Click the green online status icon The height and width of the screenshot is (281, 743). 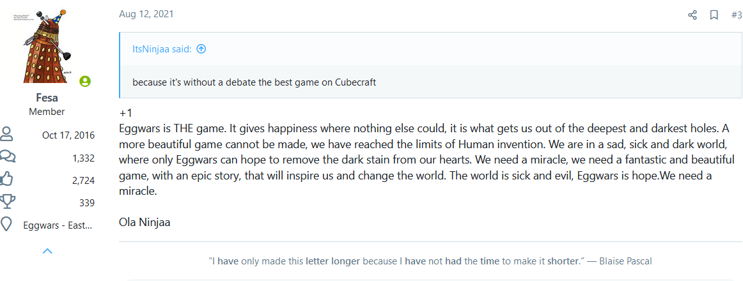[85, 81]
